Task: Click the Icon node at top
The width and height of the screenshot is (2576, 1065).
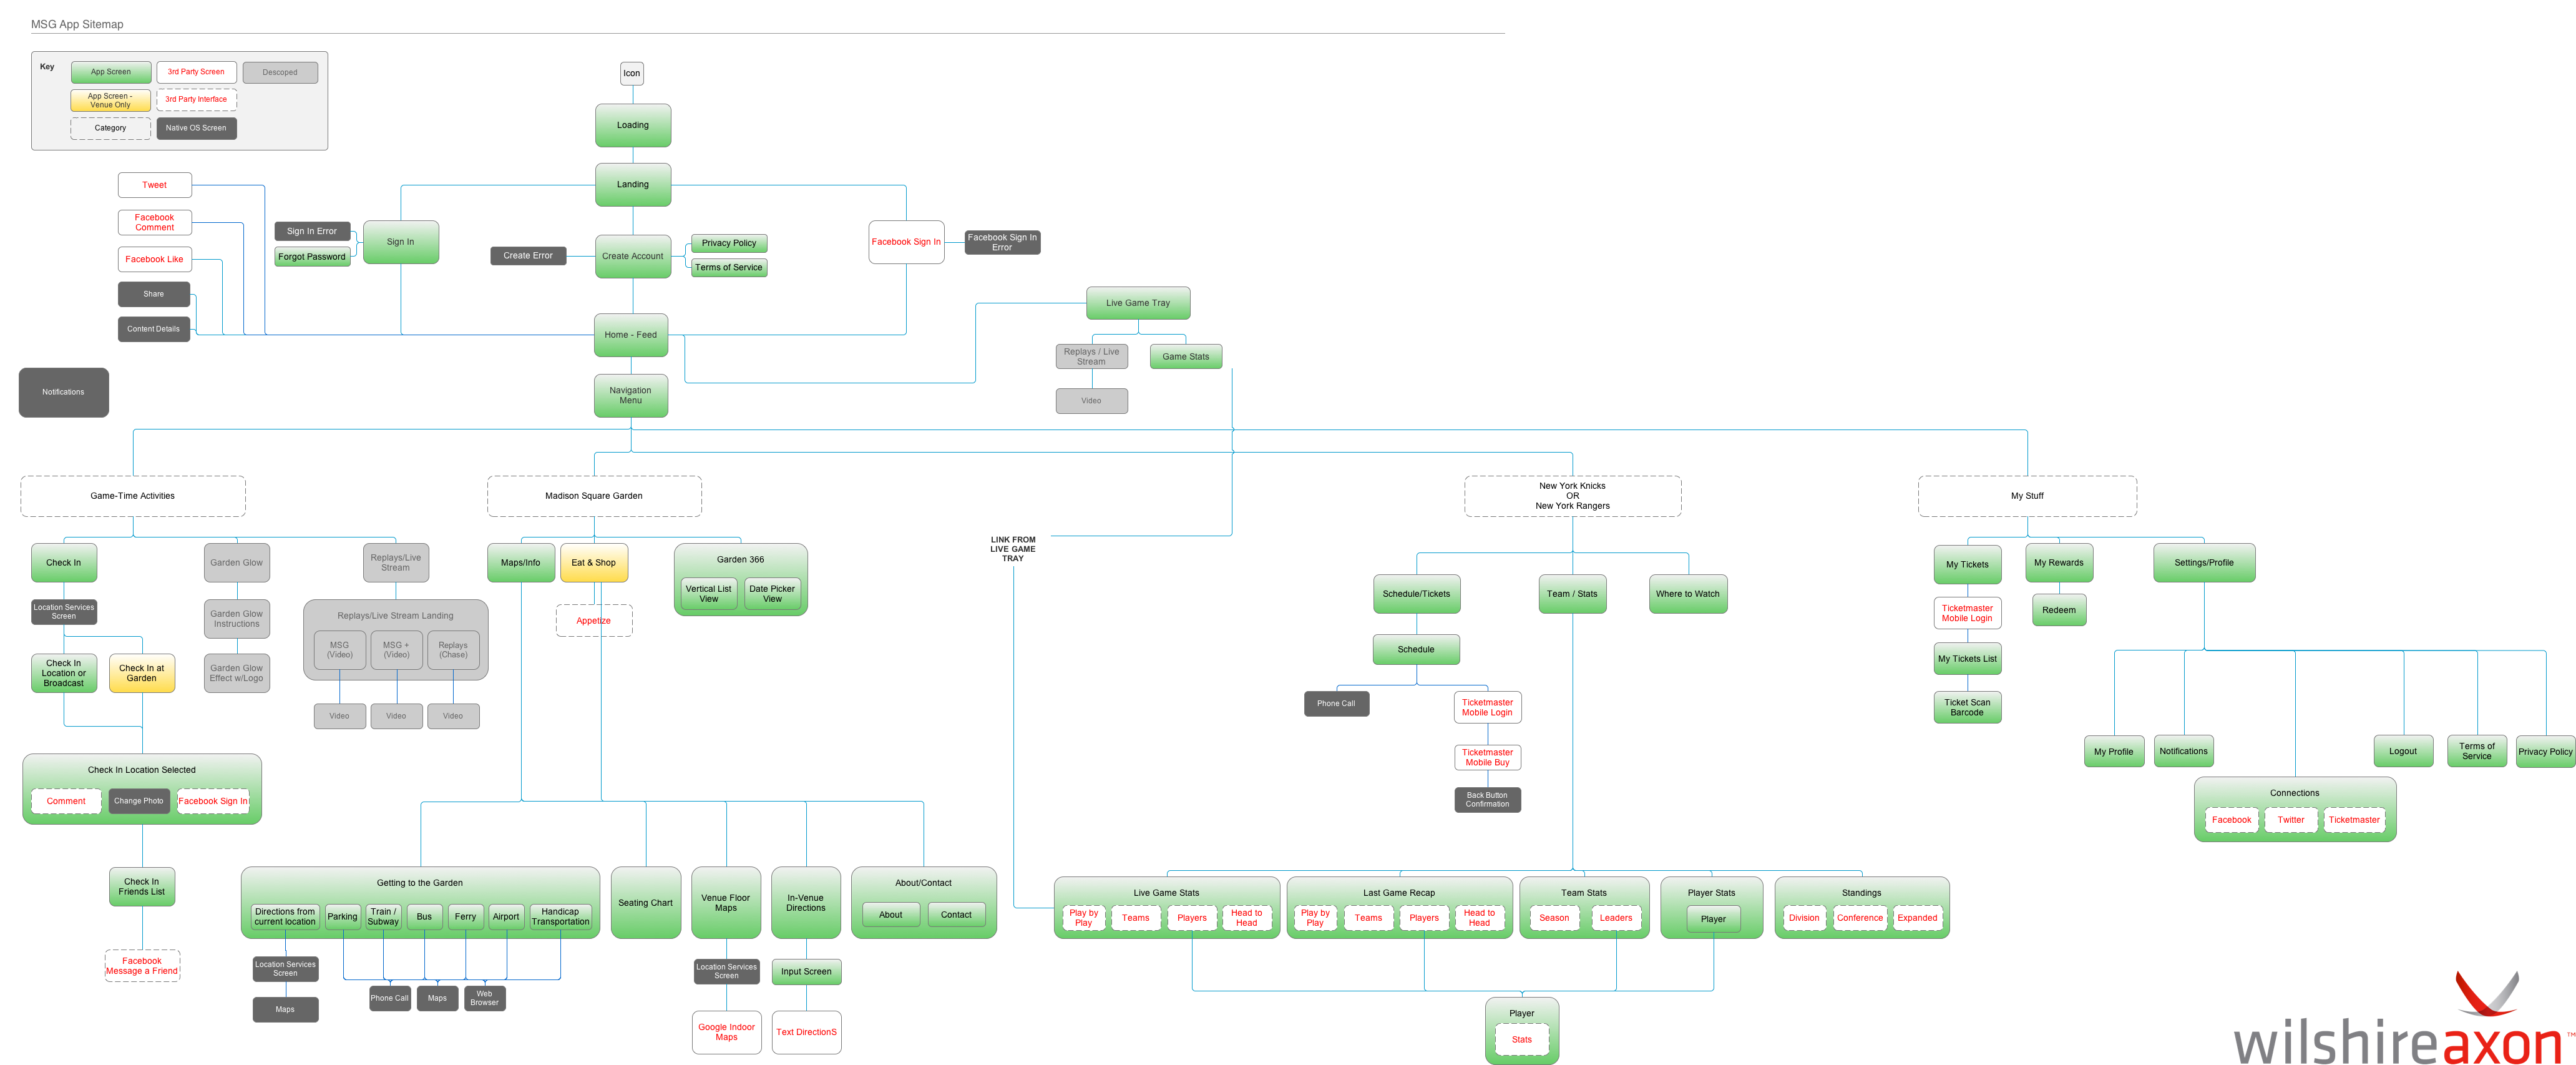Action: pyautogui.click(x=632, y=73)
